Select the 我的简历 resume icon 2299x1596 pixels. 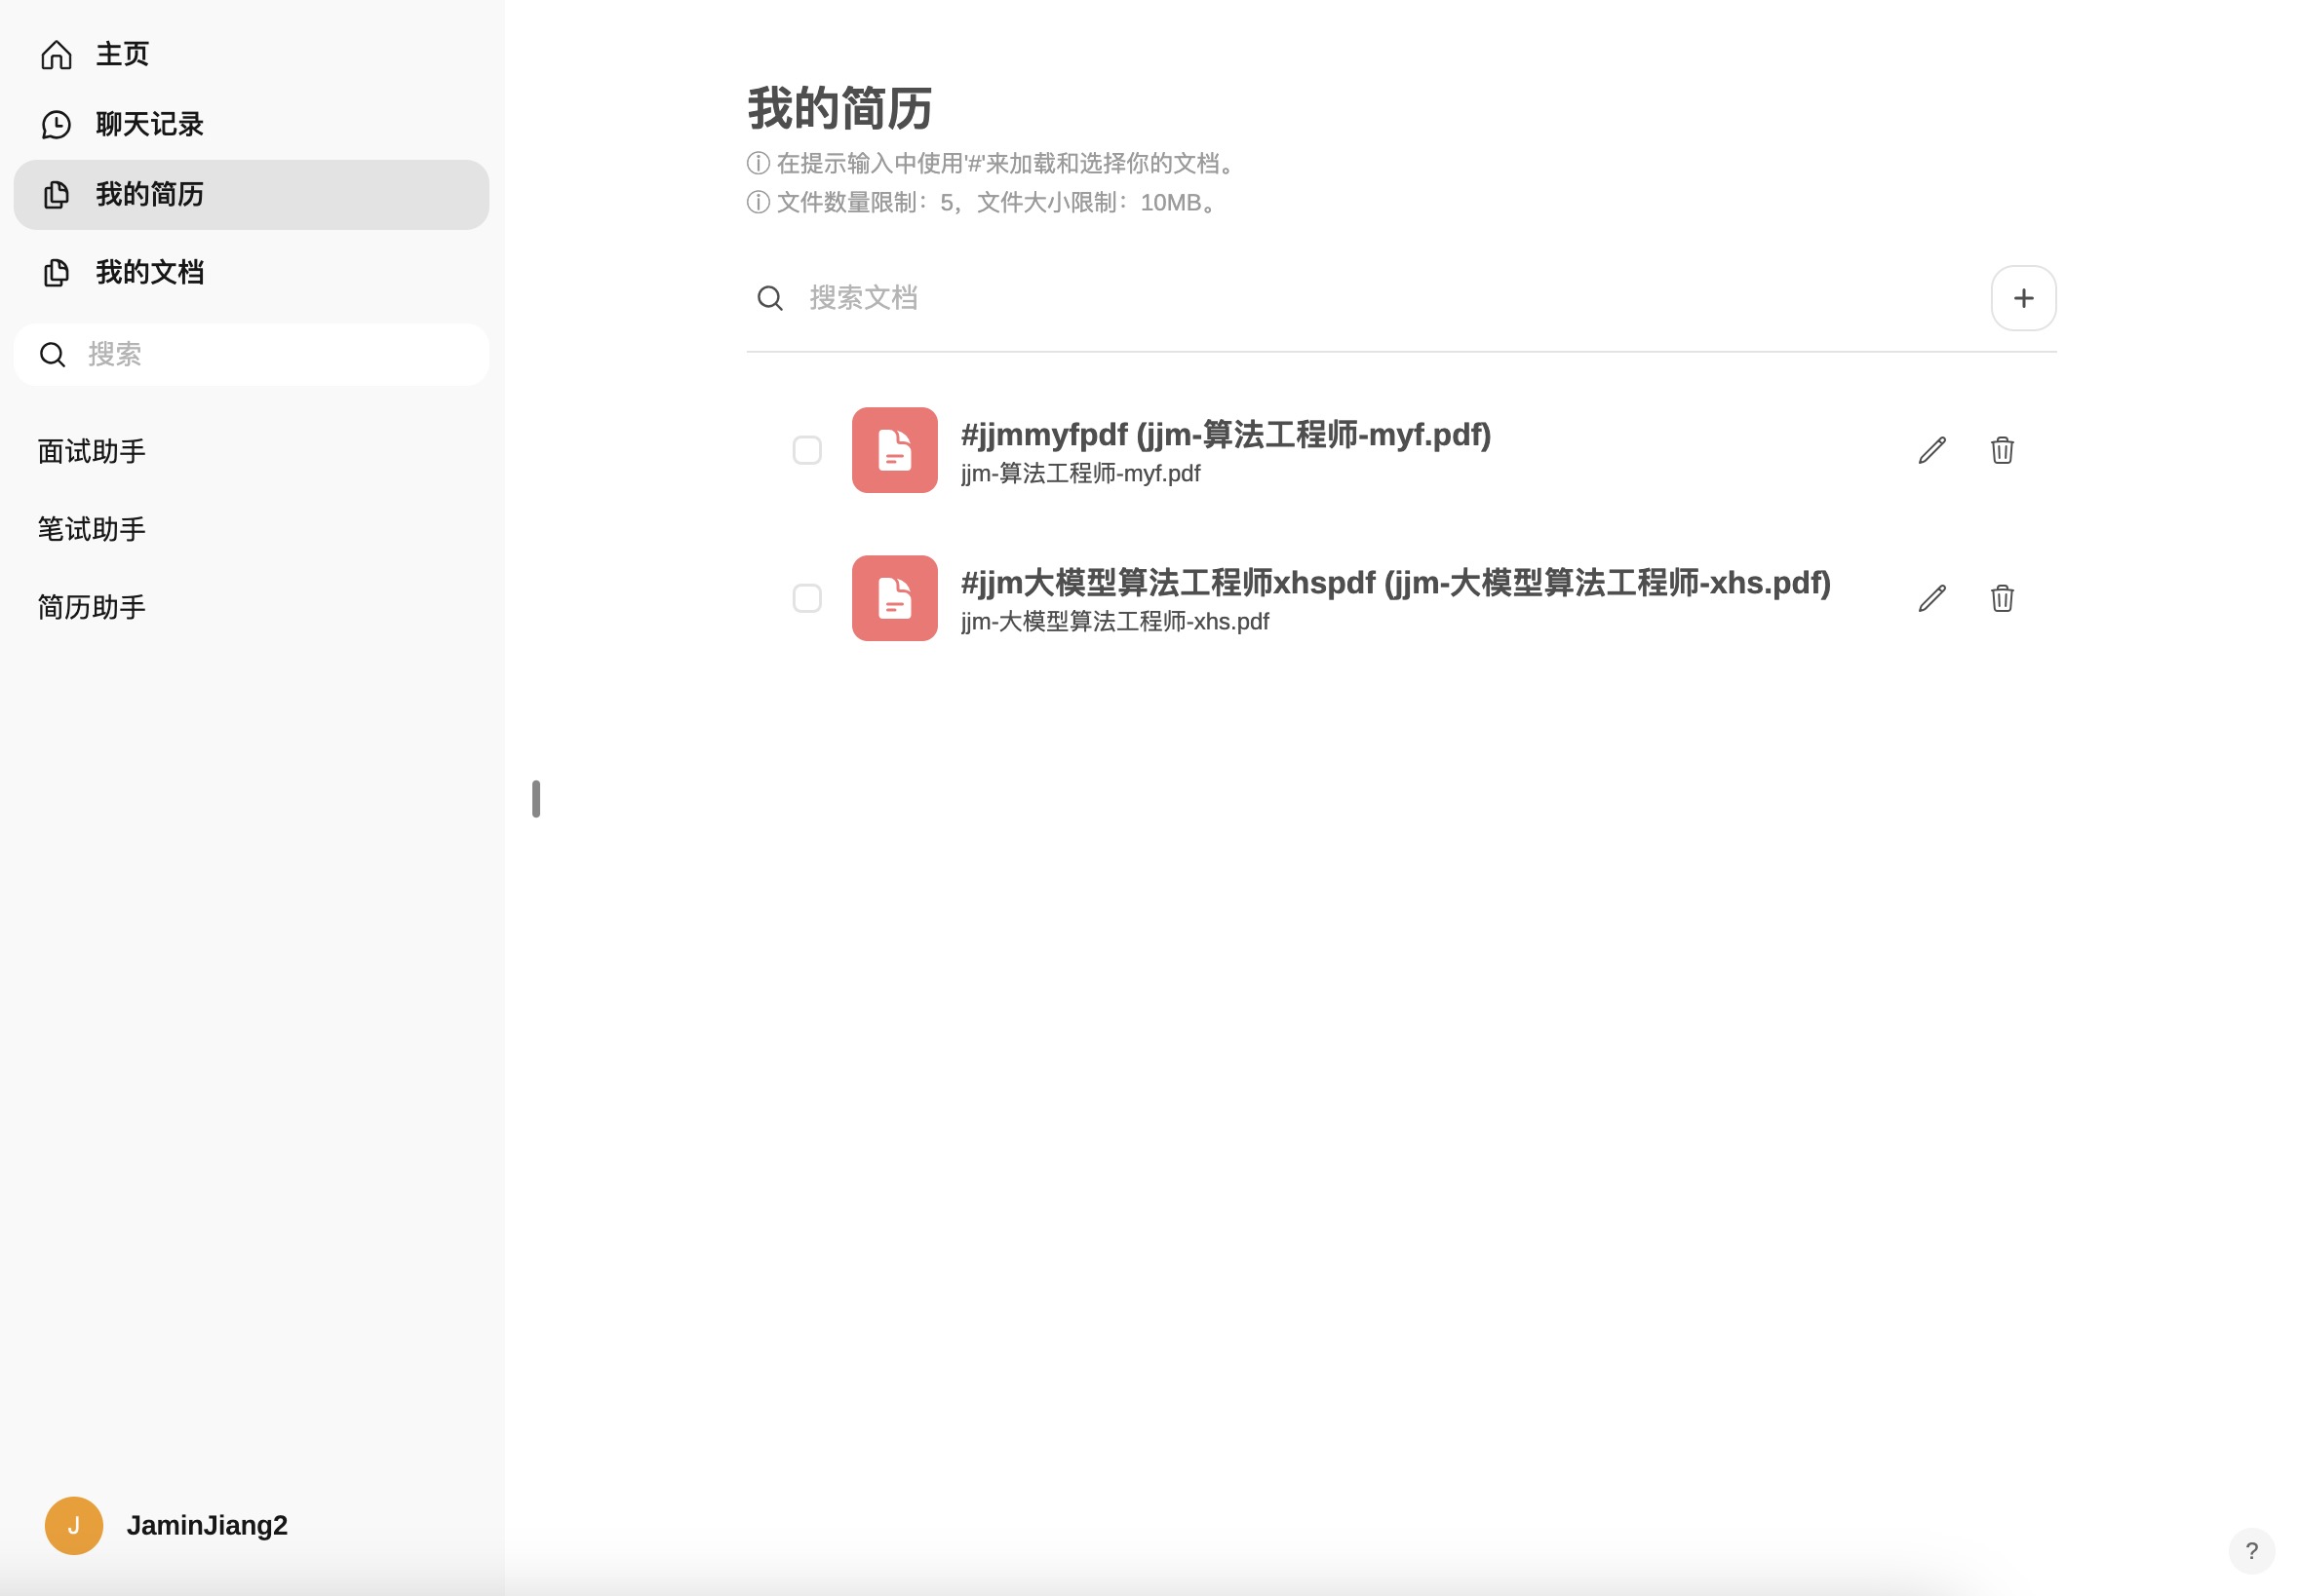tap(56, 195)
